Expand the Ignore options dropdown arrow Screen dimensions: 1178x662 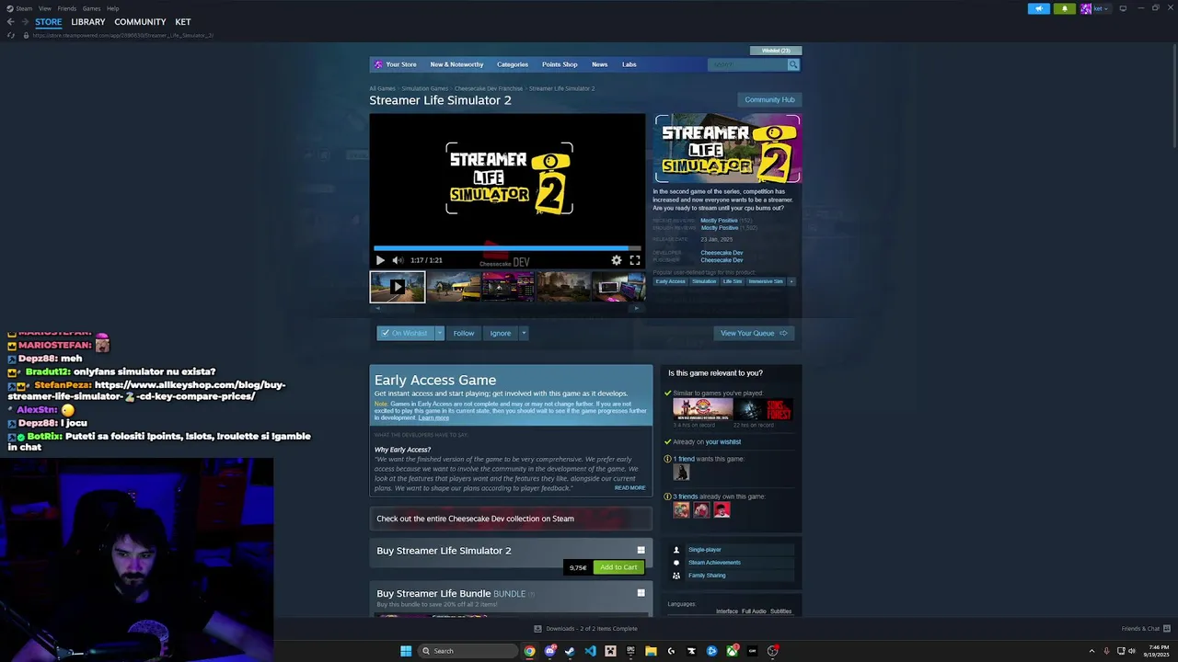click(524, 333)
